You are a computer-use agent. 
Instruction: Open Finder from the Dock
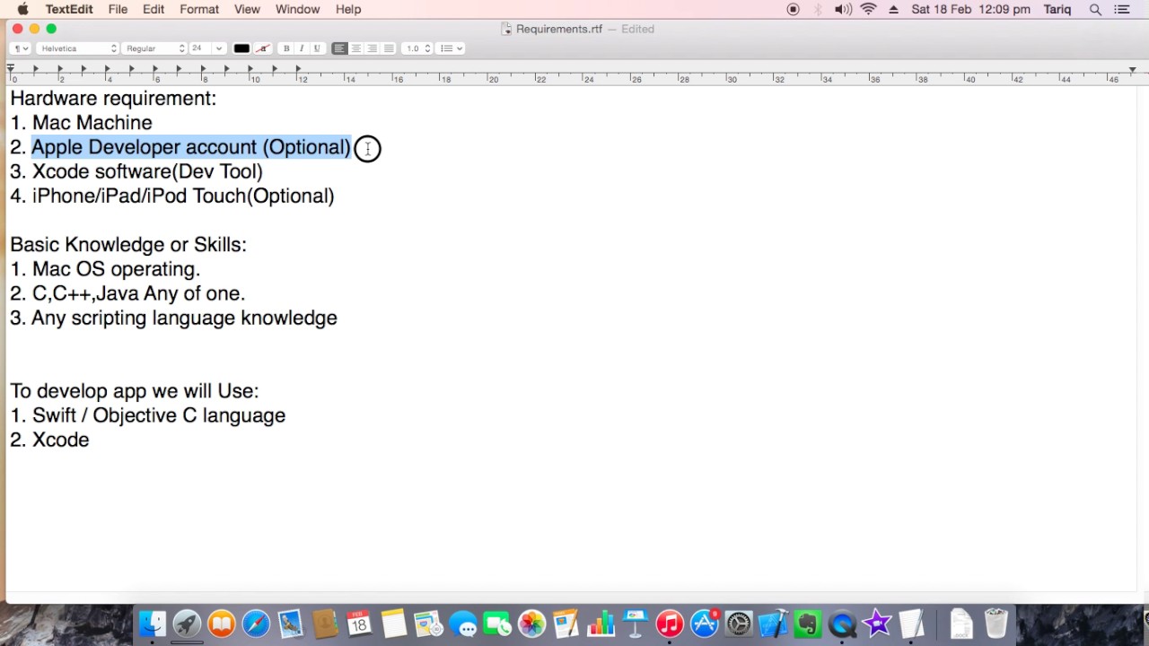[x=153, y=624]
